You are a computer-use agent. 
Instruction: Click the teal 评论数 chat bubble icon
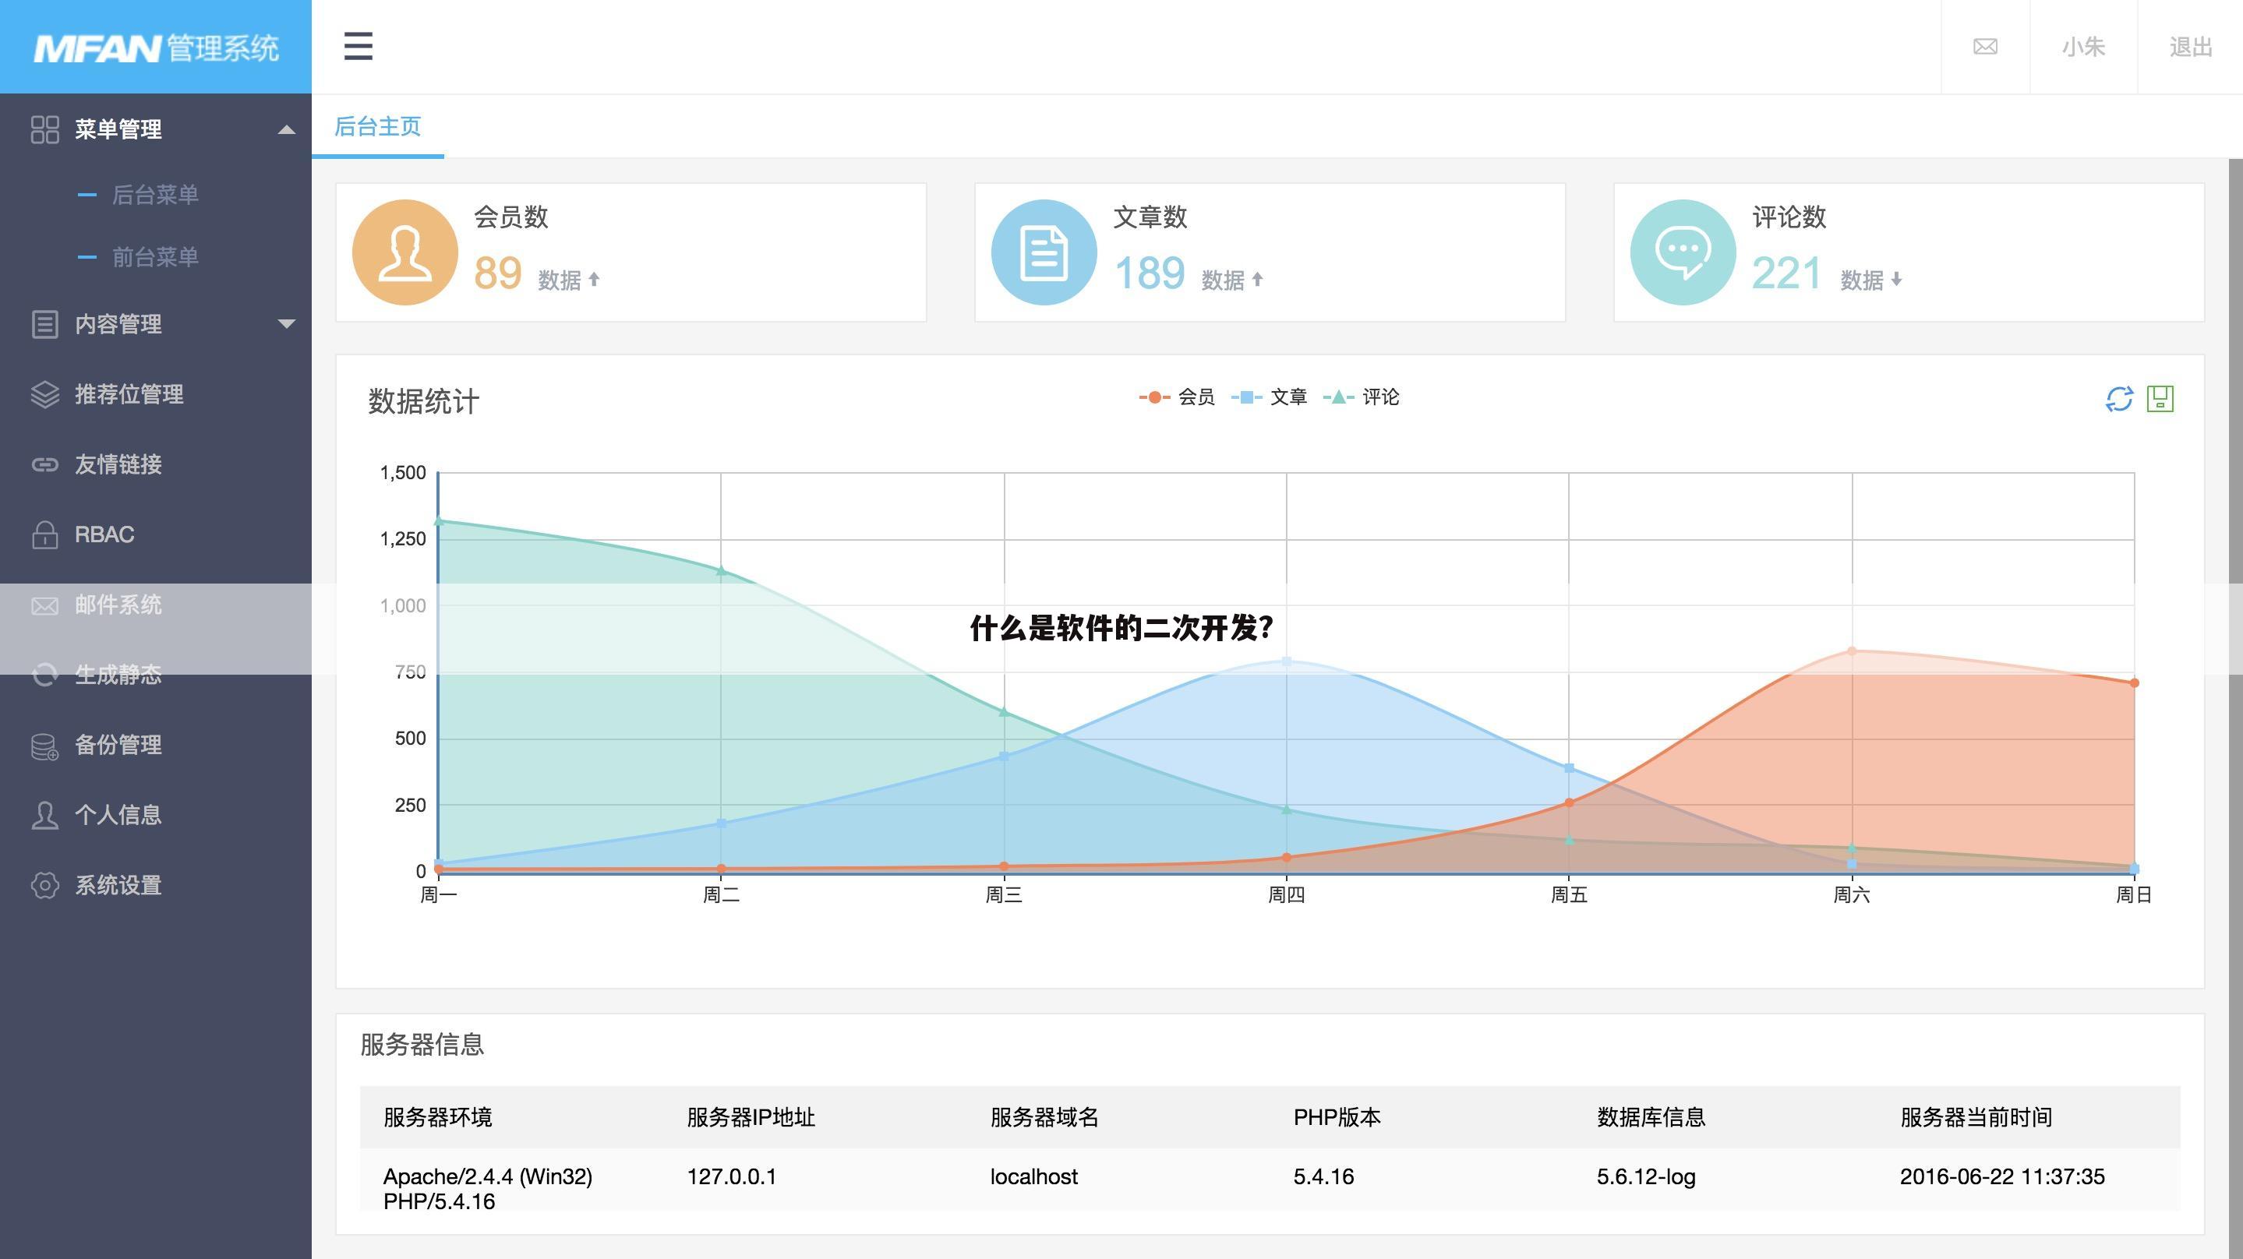1683,252
